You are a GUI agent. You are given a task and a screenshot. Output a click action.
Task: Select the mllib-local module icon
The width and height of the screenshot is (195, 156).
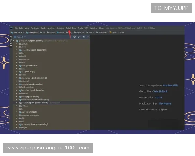[19, 100]
